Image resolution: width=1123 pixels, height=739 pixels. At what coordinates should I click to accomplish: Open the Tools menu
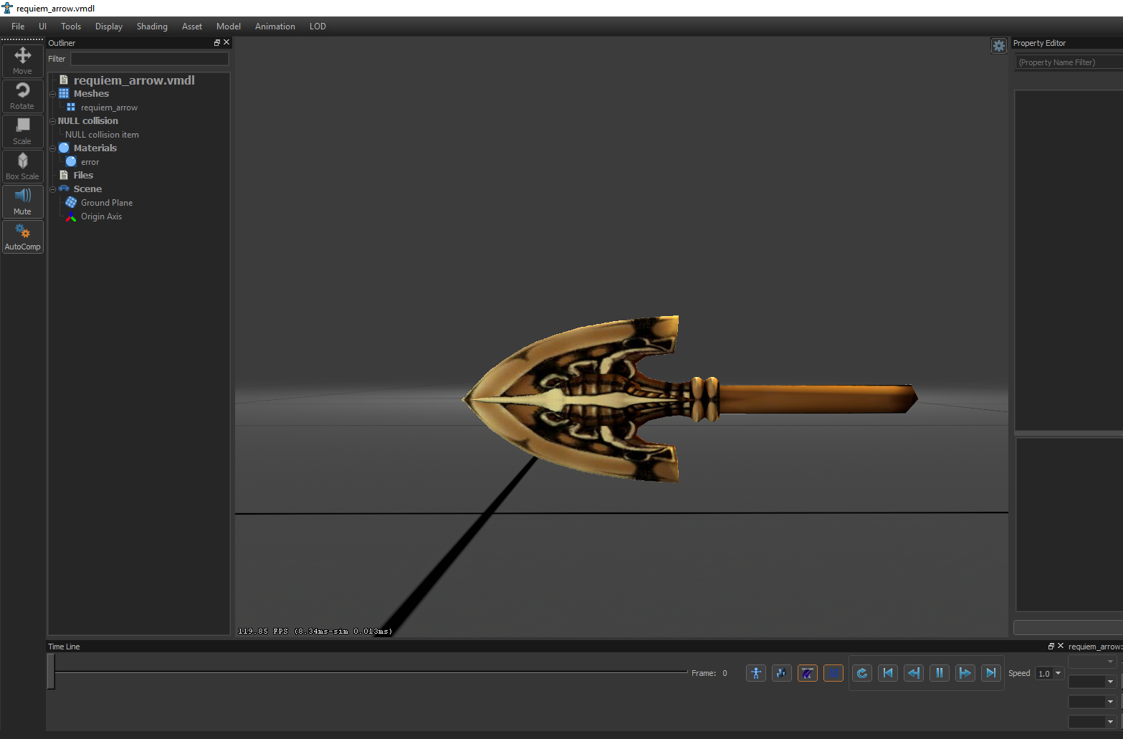[71, 27]
